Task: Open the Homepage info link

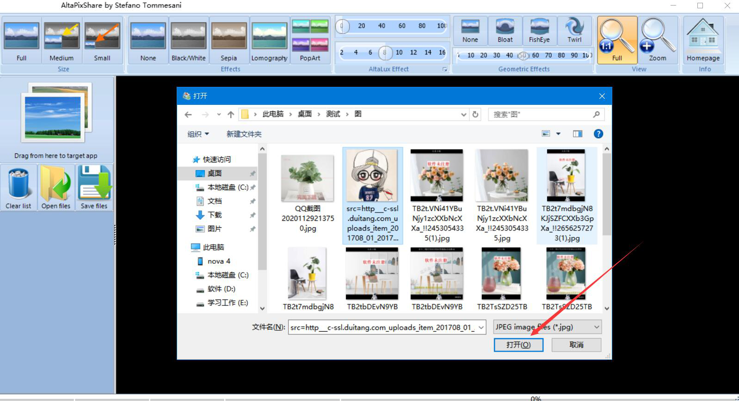Action: click(x=703, y=40)
